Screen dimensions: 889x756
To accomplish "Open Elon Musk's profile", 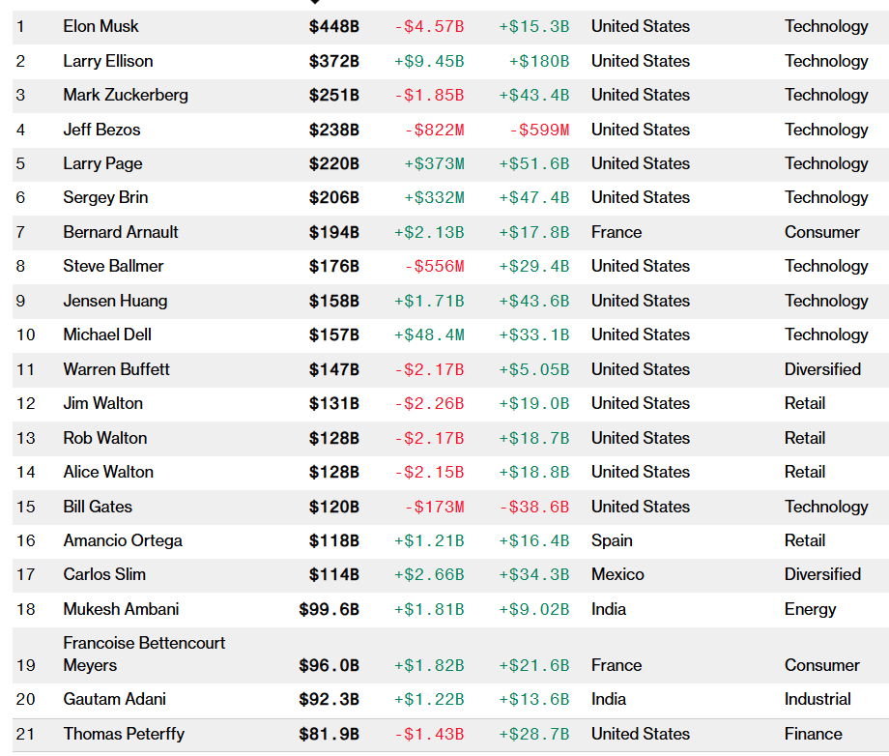I will [x=100, y=26].
